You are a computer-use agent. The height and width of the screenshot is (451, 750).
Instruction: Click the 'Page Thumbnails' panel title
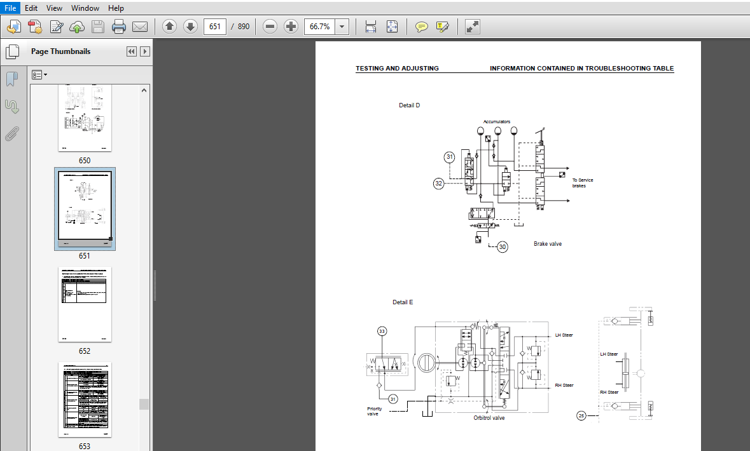click(x=60, y=51)
